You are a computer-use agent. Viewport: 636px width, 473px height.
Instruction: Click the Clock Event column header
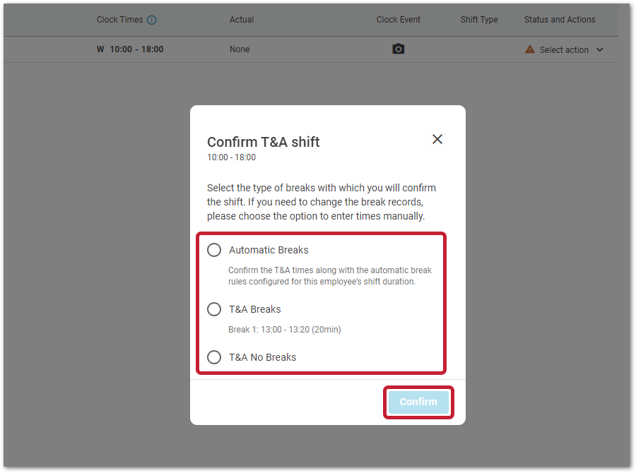(398, 20)
